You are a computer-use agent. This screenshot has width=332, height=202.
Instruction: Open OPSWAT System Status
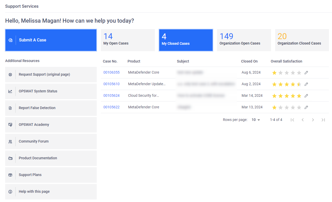coord(51,91)
